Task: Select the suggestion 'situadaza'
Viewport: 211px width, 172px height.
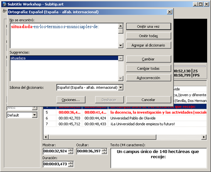Action: (64, 58)
